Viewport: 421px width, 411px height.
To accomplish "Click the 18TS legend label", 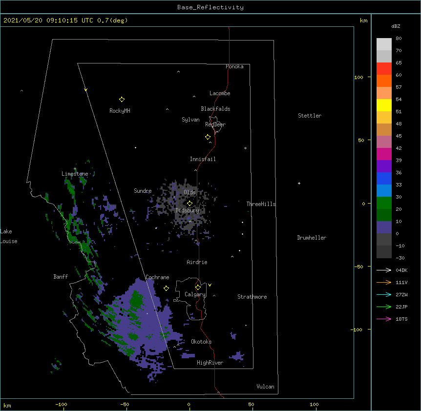I will coord(401,319).
